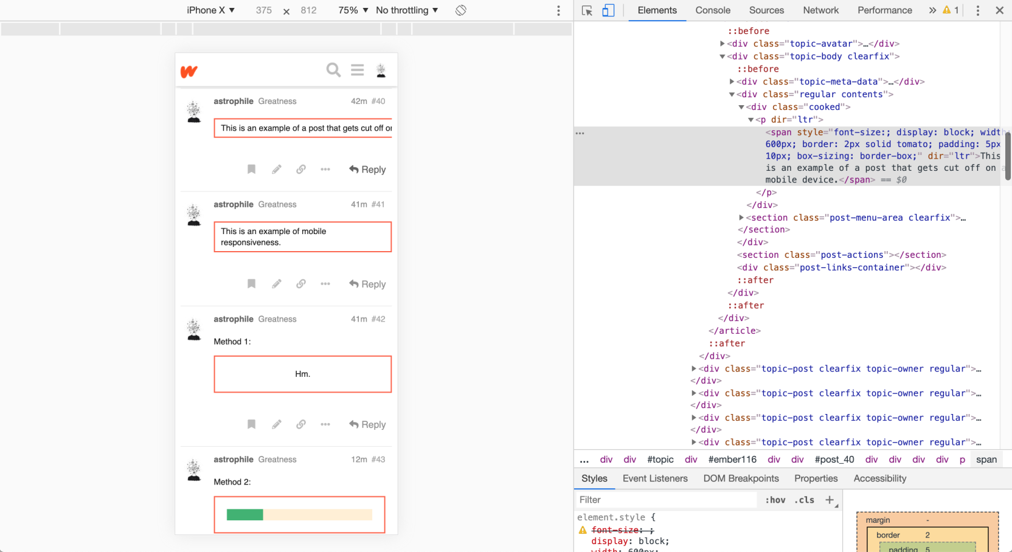Open the 75% zoom dropdown
The height and width of the screenshot is (552, 1012).
click(353, 10)
